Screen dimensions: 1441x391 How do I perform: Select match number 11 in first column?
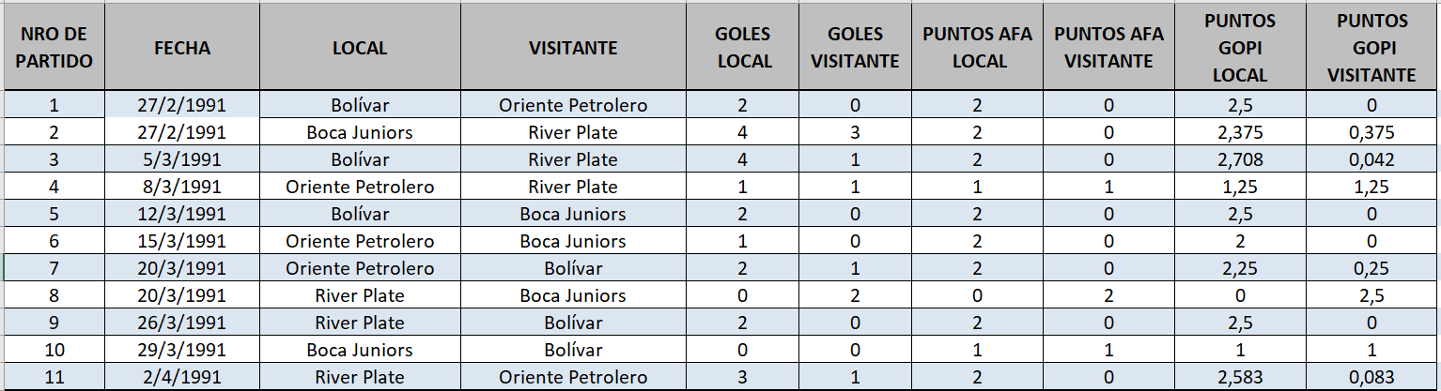coord(54,378)
